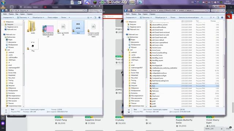This screenshot has width=234, height=131.
Task: Select DarkThemeLoadingCircle file in right window
Action: (x=160, y=81)
